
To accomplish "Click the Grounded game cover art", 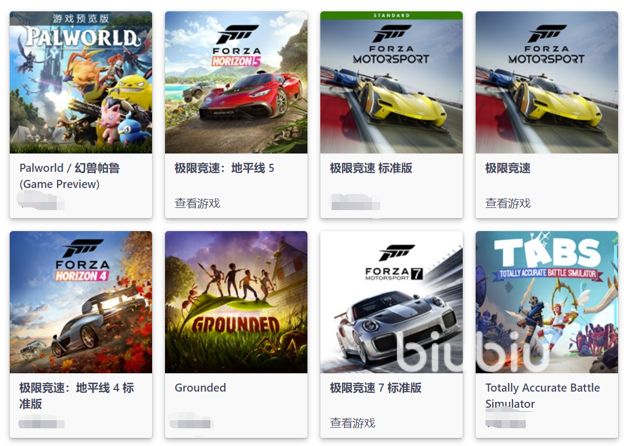I will [236, 302].
